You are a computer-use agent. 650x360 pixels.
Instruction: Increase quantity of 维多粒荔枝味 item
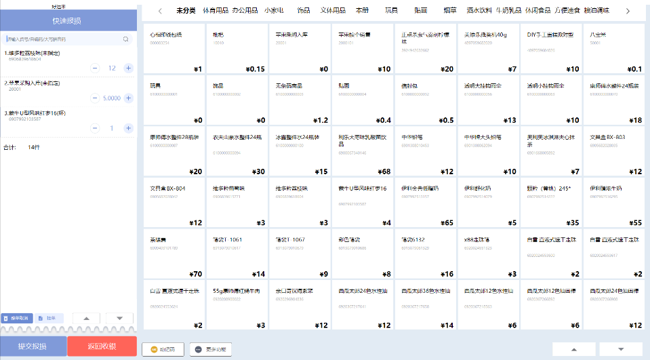[x=129, y=68]
